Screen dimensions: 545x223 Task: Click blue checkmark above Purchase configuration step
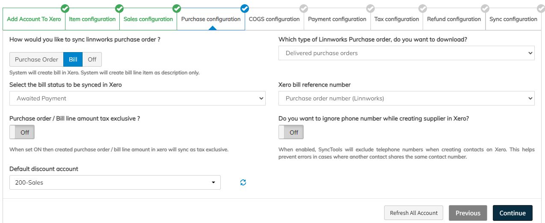click(245, 8)
